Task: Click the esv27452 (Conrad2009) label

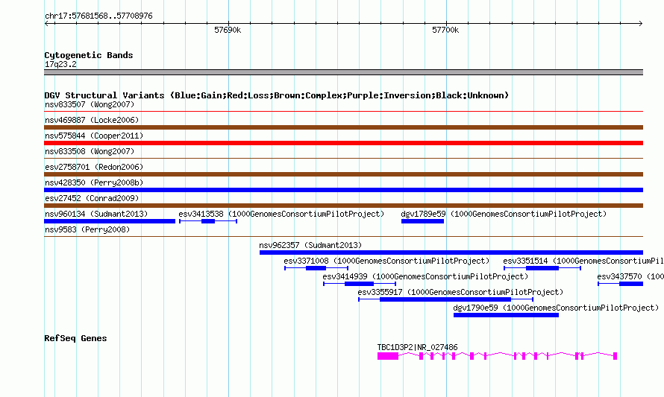Action: [x=92, y=198]
